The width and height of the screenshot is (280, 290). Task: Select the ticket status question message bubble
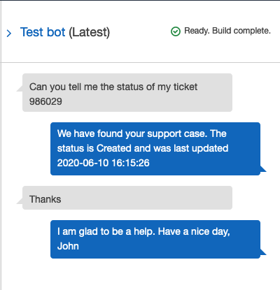point(127,93)
